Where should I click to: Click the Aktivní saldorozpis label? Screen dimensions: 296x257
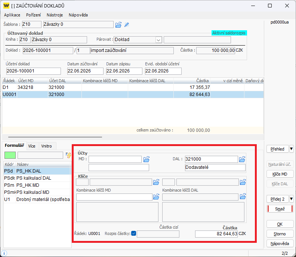coord(229,33)
